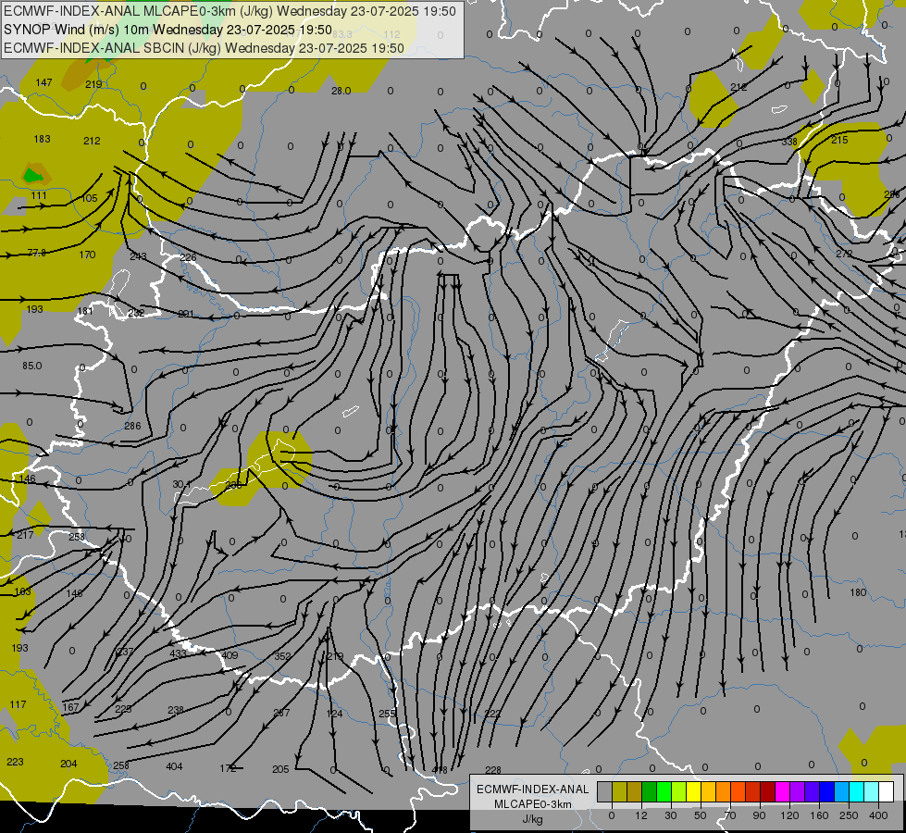The image size is (906, 833).
Task: Click the map value 409
Action: 230,655
